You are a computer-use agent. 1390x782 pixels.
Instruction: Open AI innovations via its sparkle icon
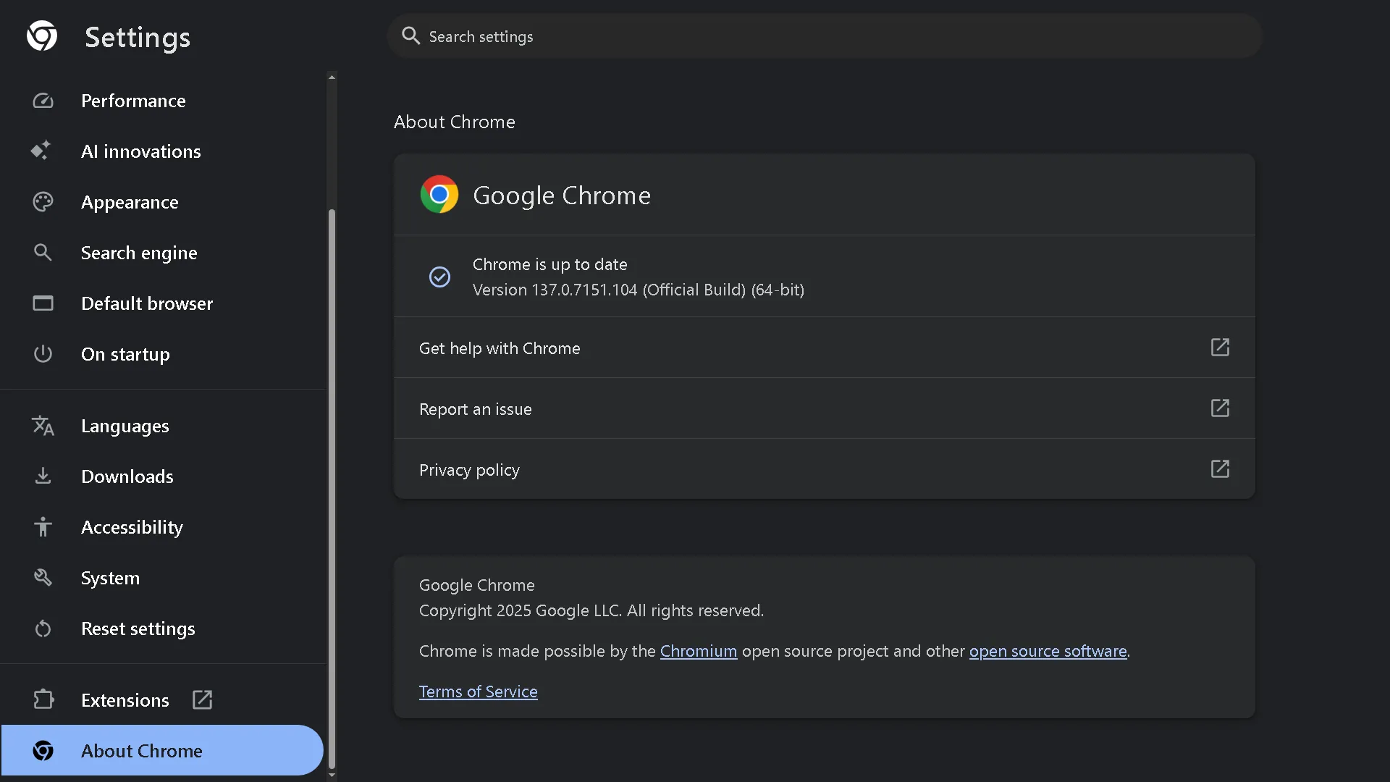(x=41, y=151)
